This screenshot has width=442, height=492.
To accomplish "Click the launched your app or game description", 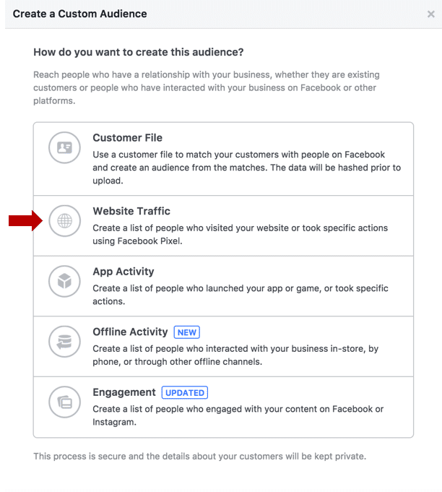I will (x=240, y=295).
